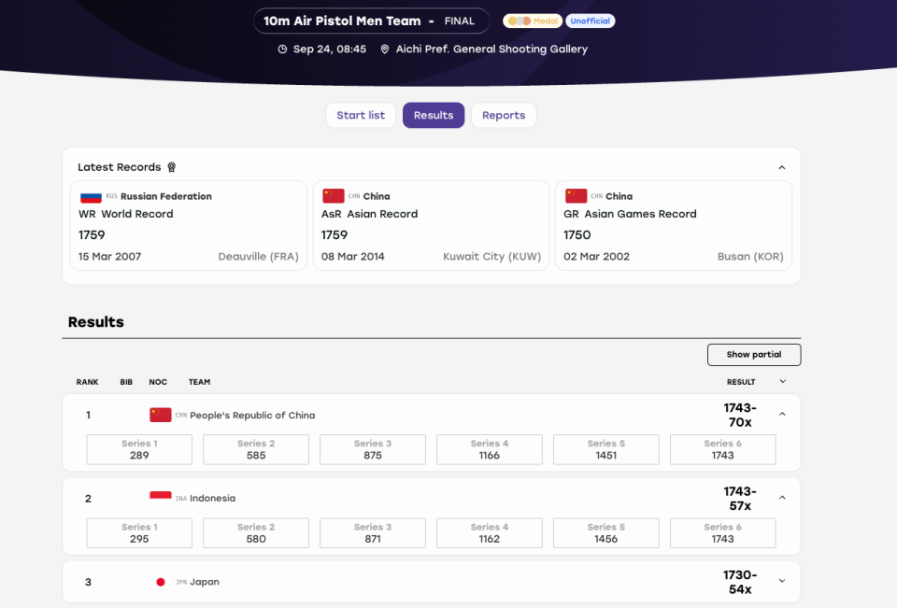The height and width of the screenshot is (608, 897).
Task: Click the Show partial button
Action: [x=754, y=355]
